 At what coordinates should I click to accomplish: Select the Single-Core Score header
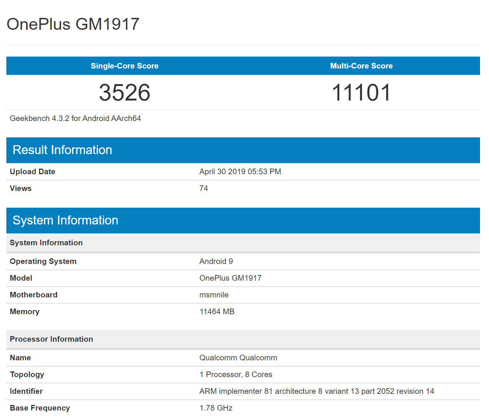click(x=124, y=66)
